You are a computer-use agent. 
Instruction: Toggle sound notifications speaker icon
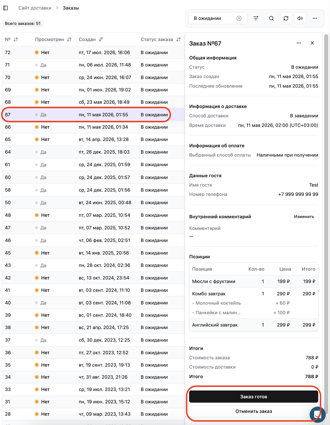(x=300, y=18)
